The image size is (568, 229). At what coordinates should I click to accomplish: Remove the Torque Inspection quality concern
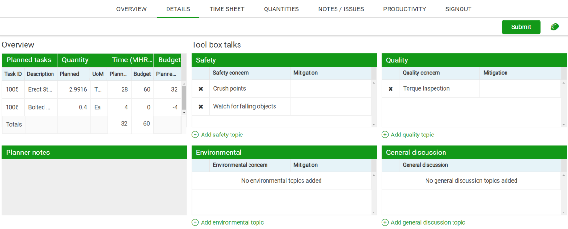coord(390,89)
